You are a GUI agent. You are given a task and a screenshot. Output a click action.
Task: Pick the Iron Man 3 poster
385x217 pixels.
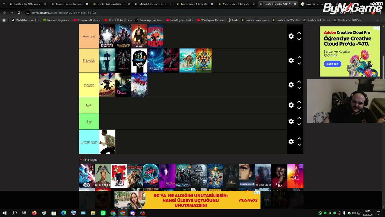point(135,176)
